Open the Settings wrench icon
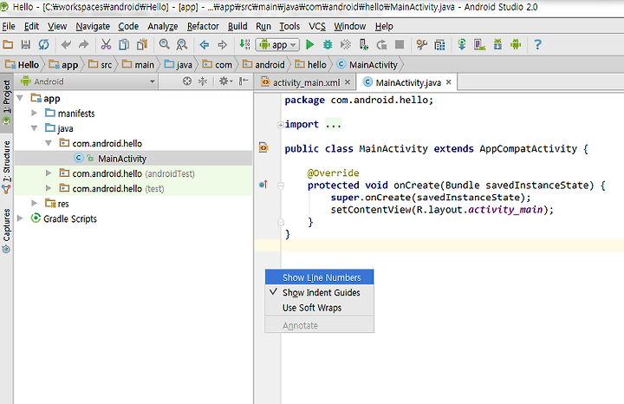This screenshot has width=624, height=404. pos(421,44)
